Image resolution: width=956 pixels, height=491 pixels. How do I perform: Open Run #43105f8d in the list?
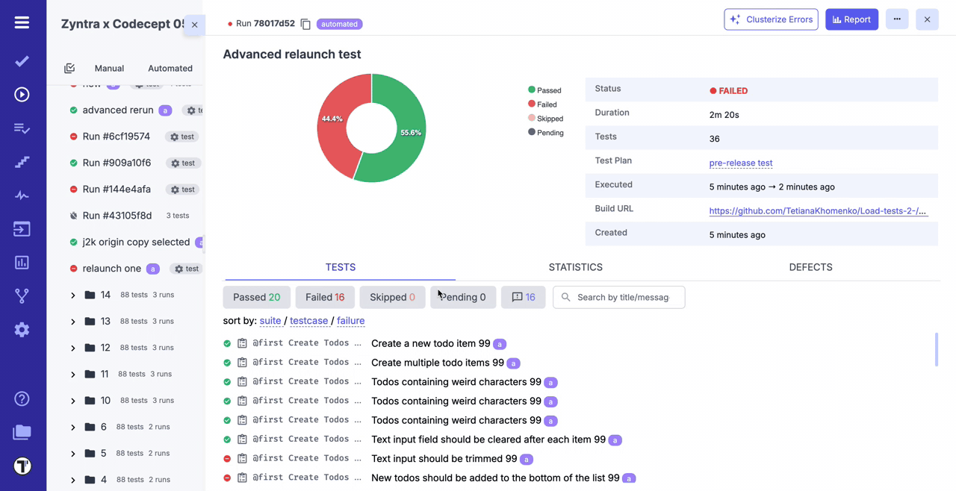click(117, 216)
